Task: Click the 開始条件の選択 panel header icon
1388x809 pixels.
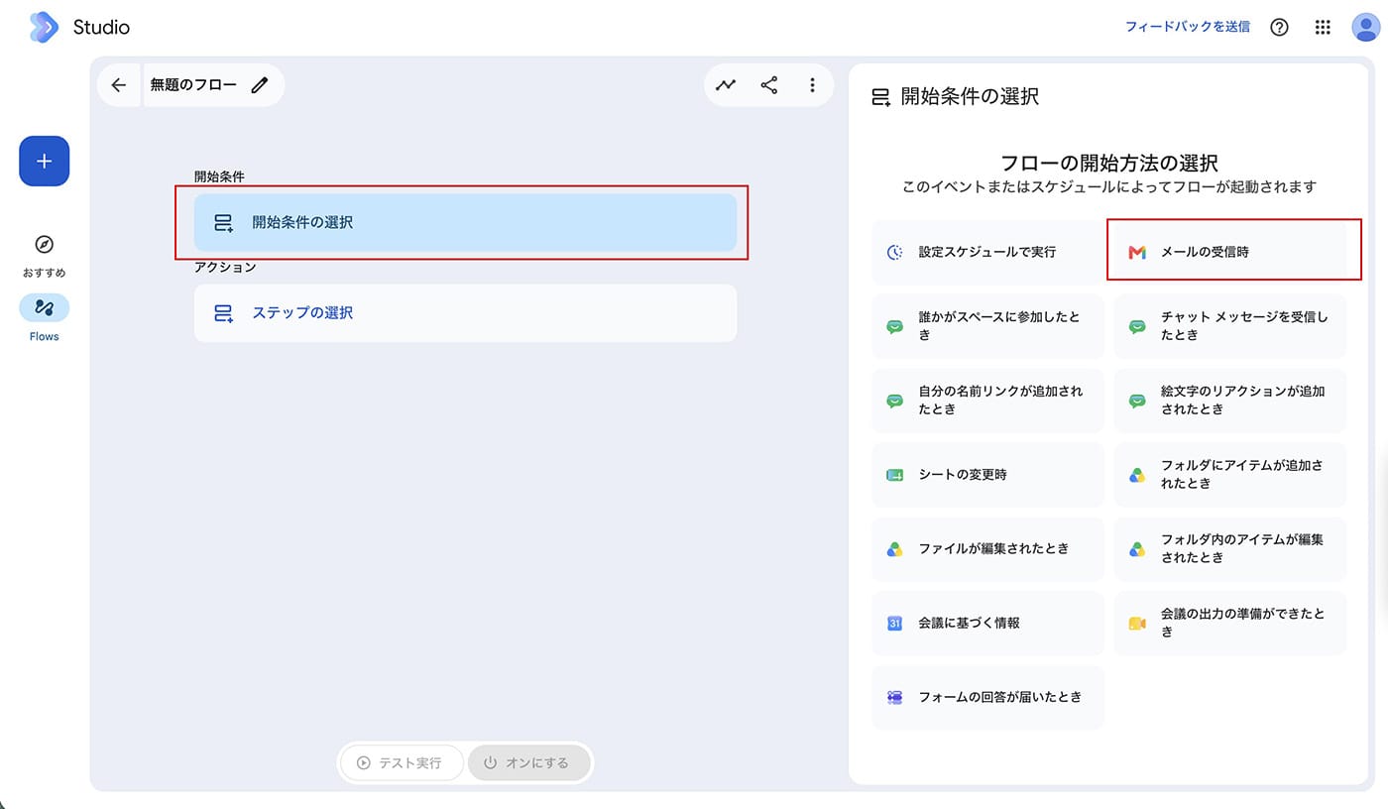Action: click(x=880, y=97)
